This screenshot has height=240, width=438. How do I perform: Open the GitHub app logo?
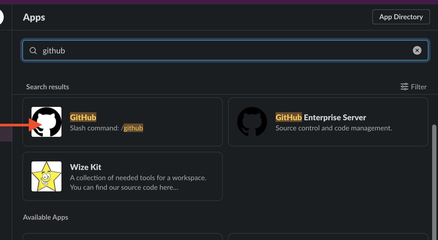point(46,122)
